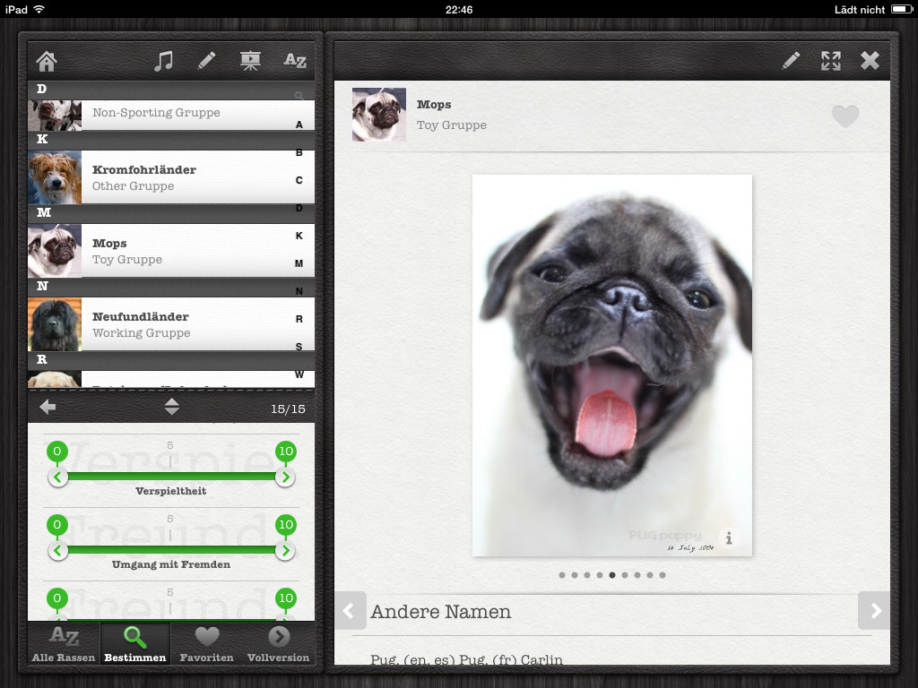Expand detail view to fullscreen
Viewport: 918px width, 688px height.
pyautogui.click(x=831, y=61)
